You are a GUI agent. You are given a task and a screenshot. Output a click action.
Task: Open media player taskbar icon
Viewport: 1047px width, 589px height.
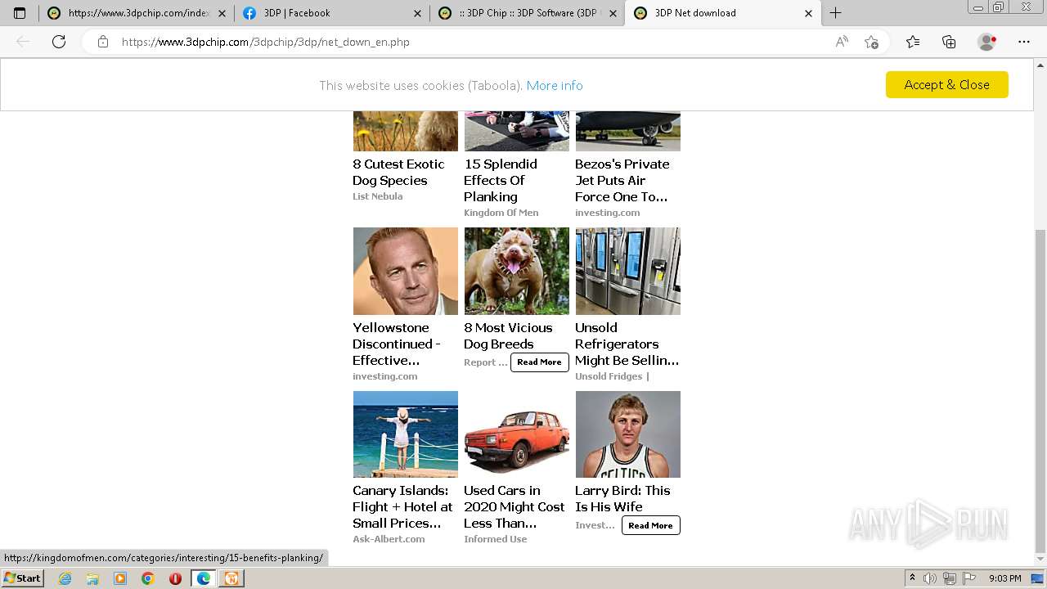coord(120,578)
